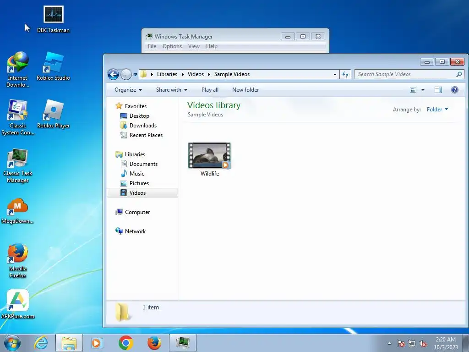Image resolution: width=469 pixels, height=352 pixels.
Task: Select Videos library in navigation pane
Action: tap(142, 193)
